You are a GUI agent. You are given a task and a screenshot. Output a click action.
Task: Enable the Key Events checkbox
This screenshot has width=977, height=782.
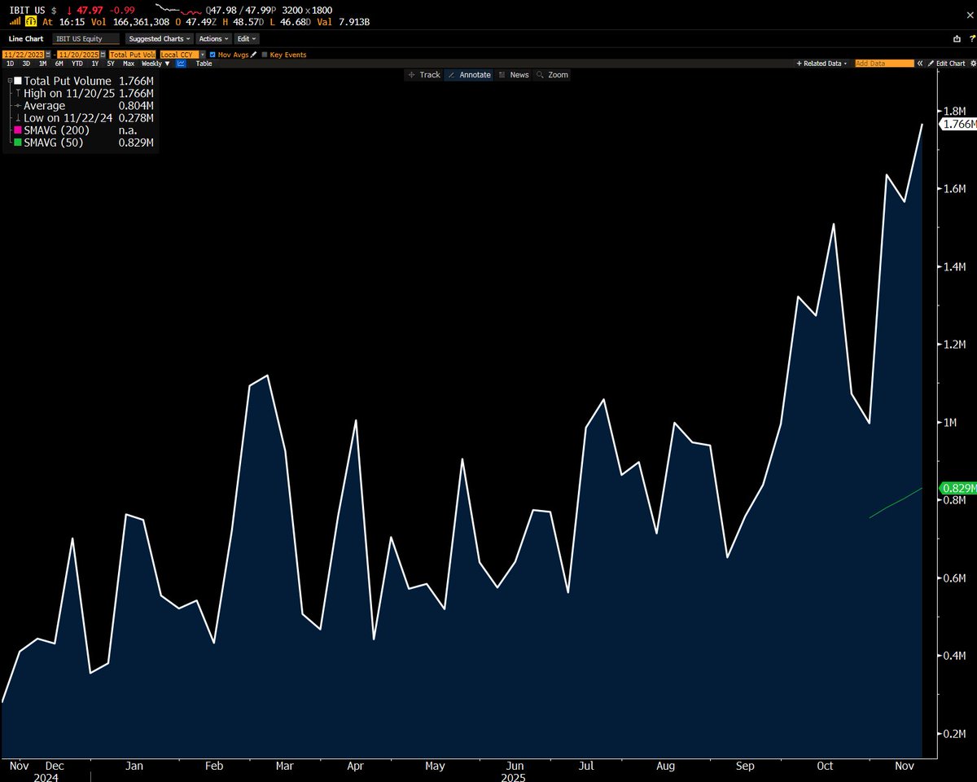(x=265, y=55)
